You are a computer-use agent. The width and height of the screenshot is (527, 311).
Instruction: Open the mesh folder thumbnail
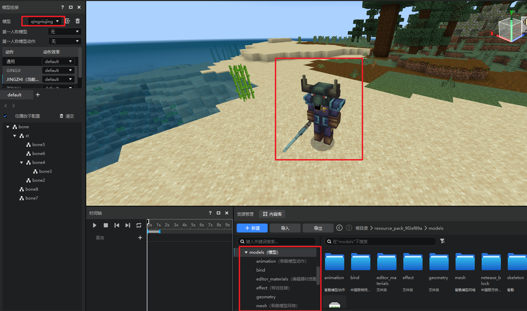tap(465, 262)
